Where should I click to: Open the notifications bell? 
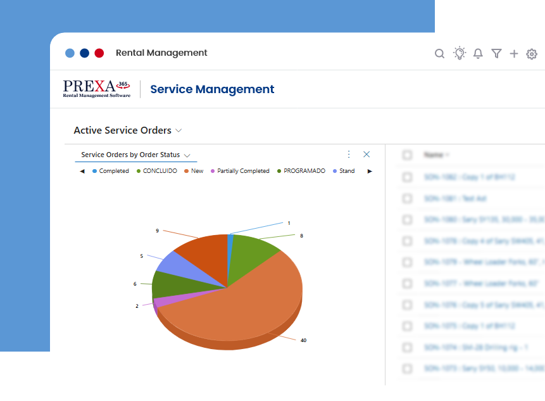point(478,54)
